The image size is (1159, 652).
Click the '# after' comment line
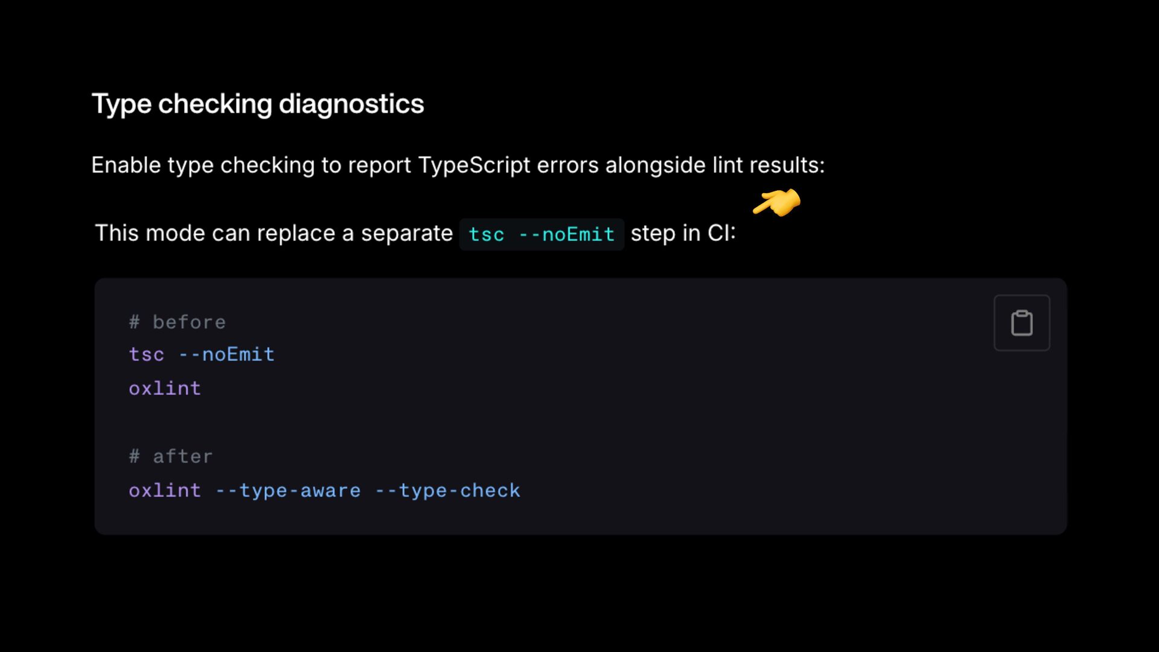coord(171,456)
